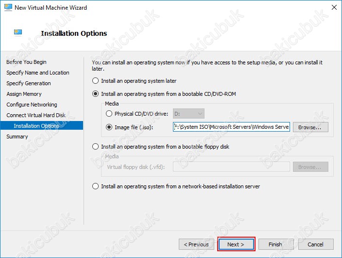Click the wizard icon in the title bar
342x258 pixels.
pyautogui.click(x=8, y=7)
